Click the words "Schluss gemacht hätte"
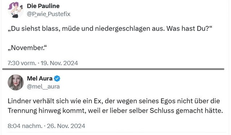231x135 pixels. tap(186, 111)
